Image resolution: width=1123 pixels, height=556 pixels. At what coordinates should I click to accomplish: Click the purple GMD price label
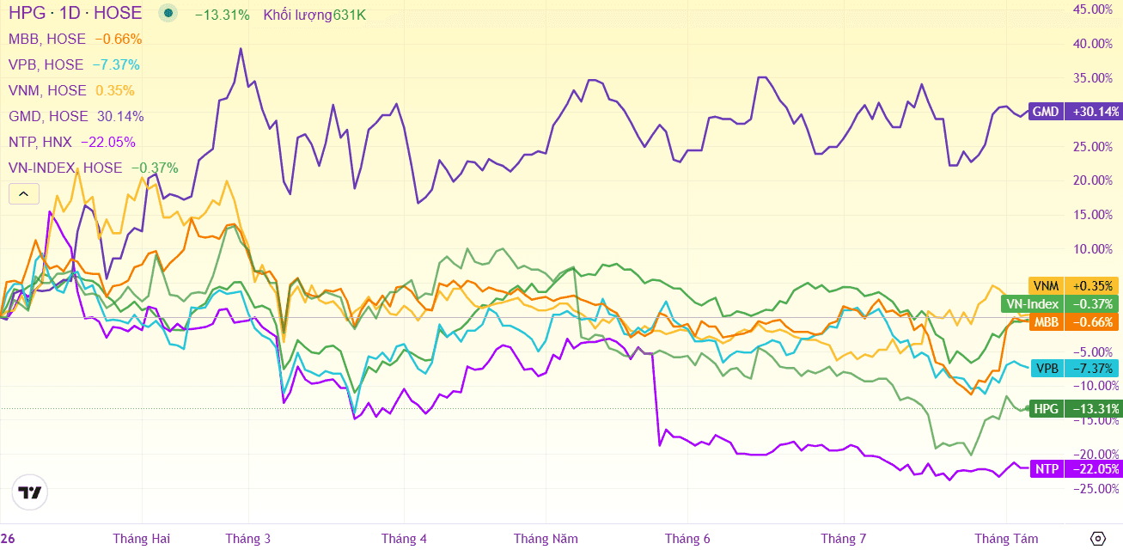pyautogui.click(x=1076, y=112)
